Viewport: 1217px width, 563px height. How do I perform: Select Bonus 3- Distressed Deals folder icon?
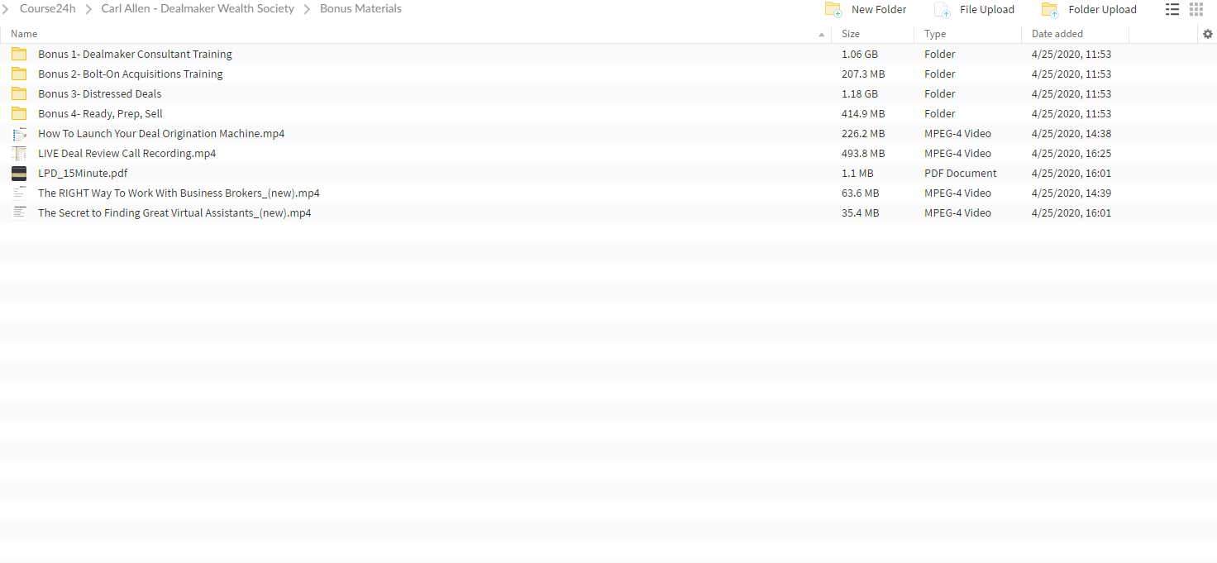tap(19, 93)
